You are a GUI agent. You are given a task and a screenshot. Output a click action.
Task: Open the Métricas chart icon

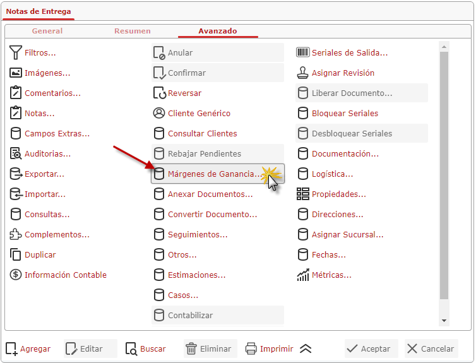point(302,275)
